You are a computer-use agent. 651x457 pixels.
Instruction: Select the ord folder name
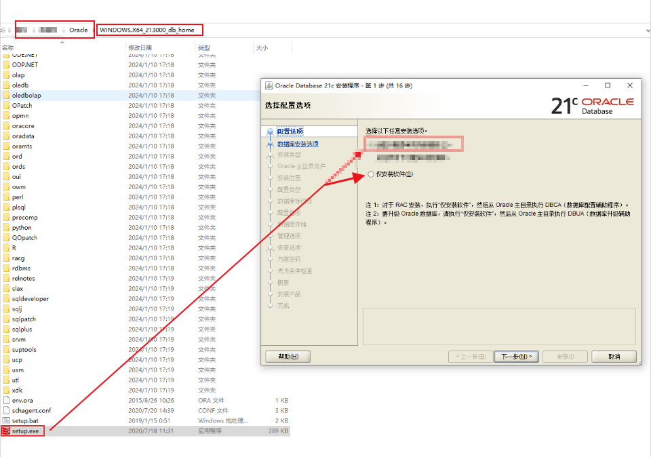[x=17, y=156]
